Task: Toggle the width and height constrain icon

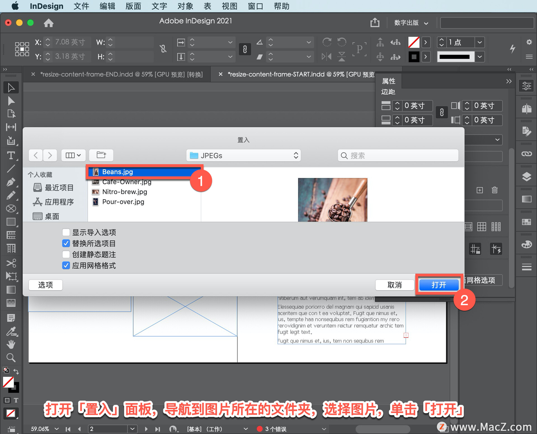Action: click(x=163, y=49)
